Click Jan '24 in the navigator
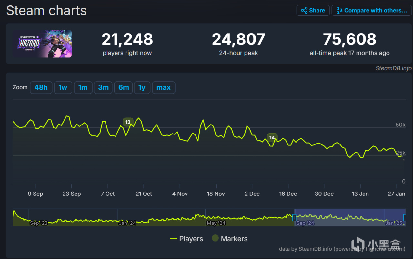The width and height of the screenshot is (413, 259). 127,223
